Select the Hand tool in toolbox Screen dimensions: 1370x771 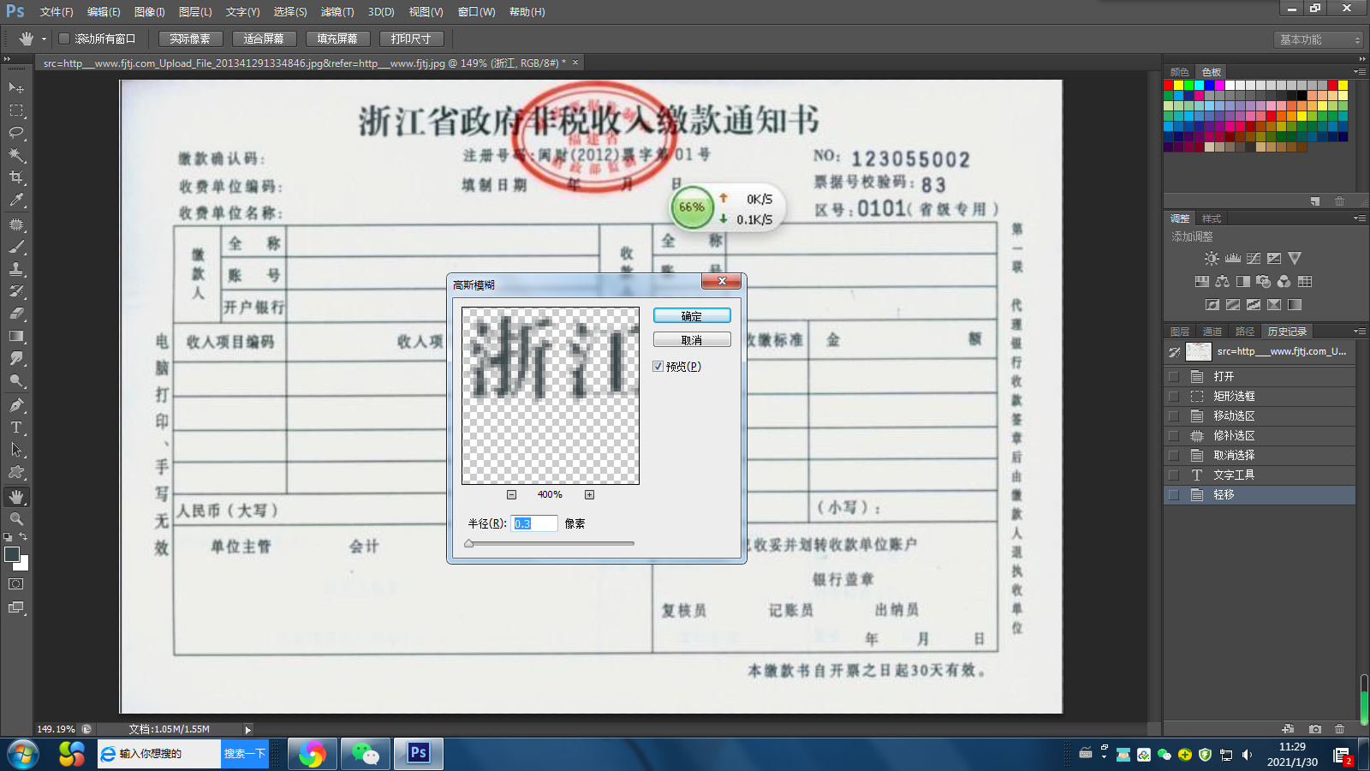16,497
